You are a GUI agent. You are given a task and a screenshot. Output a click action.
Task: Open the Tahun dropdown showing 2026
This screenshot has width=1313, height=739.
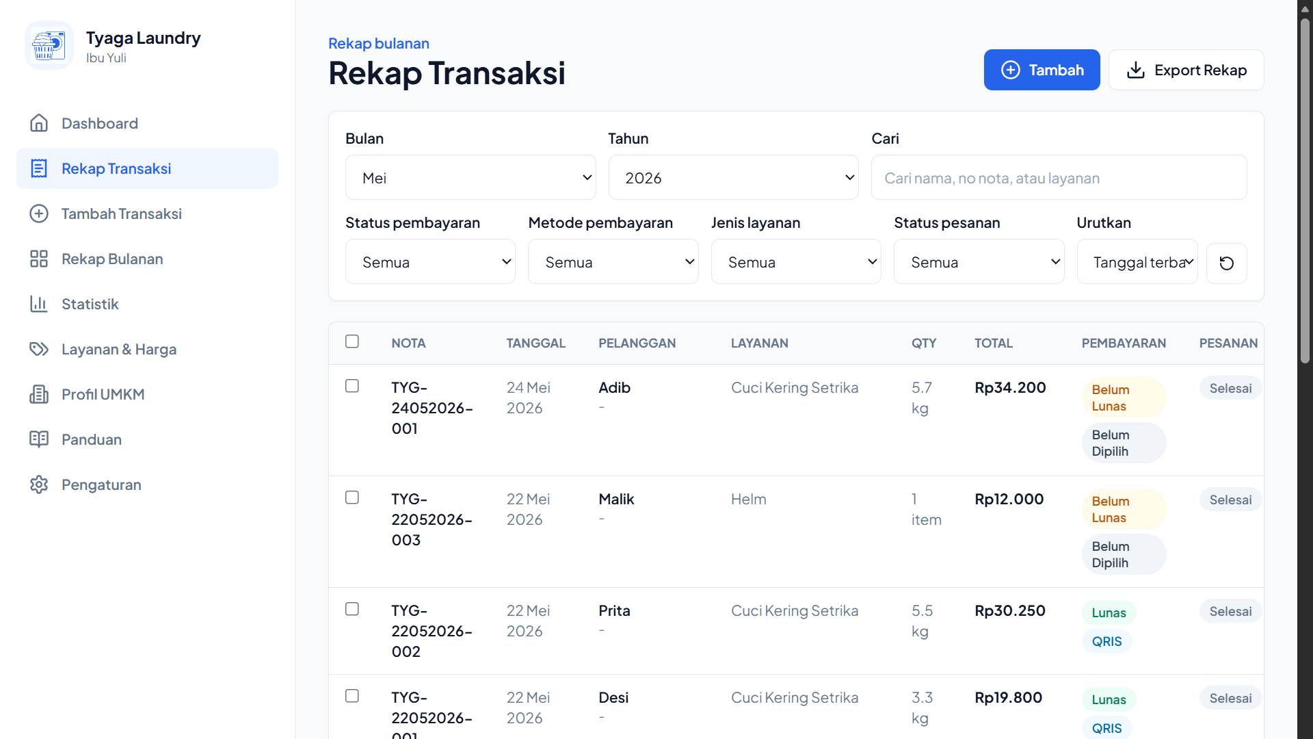click(733, 178)
